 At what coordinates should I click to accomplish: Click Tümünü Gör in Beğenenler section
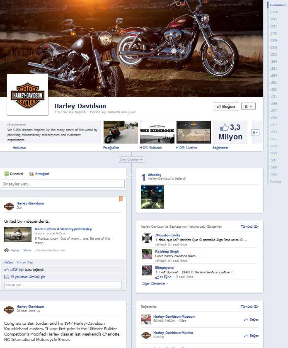[x=249, y=307]
